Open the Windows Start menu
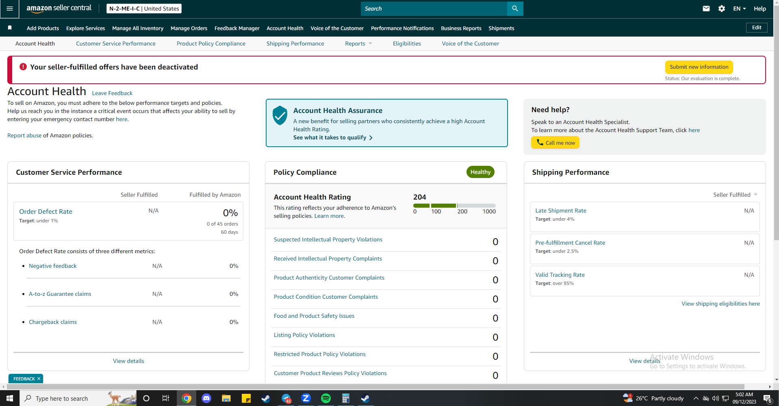779x406 pixels. (10, 398)
